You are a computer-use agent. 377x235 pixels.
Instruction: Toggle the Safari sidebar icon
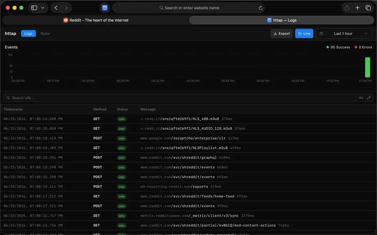(34, 8)
